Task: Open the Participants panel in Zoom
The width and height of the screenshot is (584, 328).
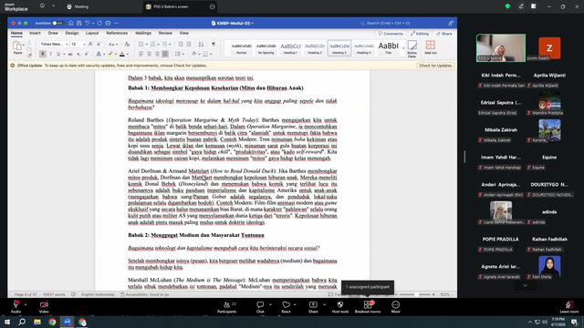Action: point(227,307)
